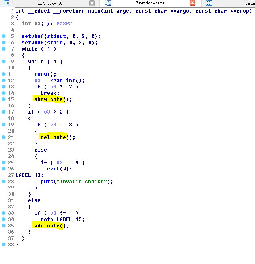Screen dimensions: 255x264
Task: Toggle breakpoint dot on line 35
Action: (4, 226)
